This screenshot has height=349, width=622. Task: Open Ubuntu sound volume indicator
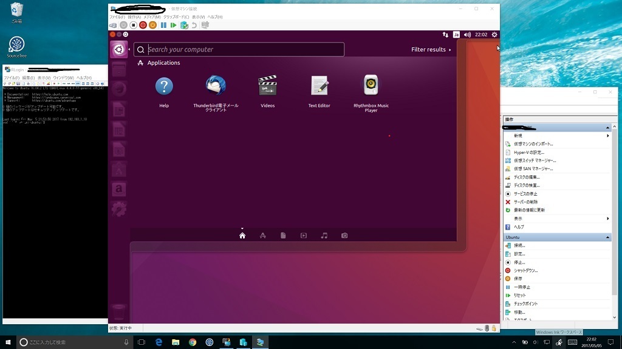coord(467,35)
